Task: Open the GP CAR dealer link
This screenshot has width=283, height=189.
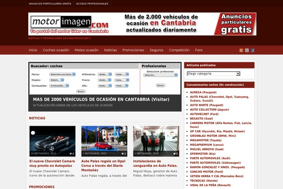Action: [x=217, y=131]
